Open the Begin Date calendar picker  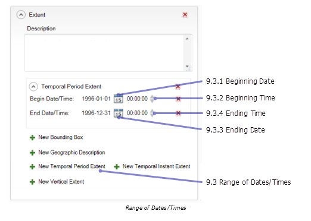tap(119, 99)
